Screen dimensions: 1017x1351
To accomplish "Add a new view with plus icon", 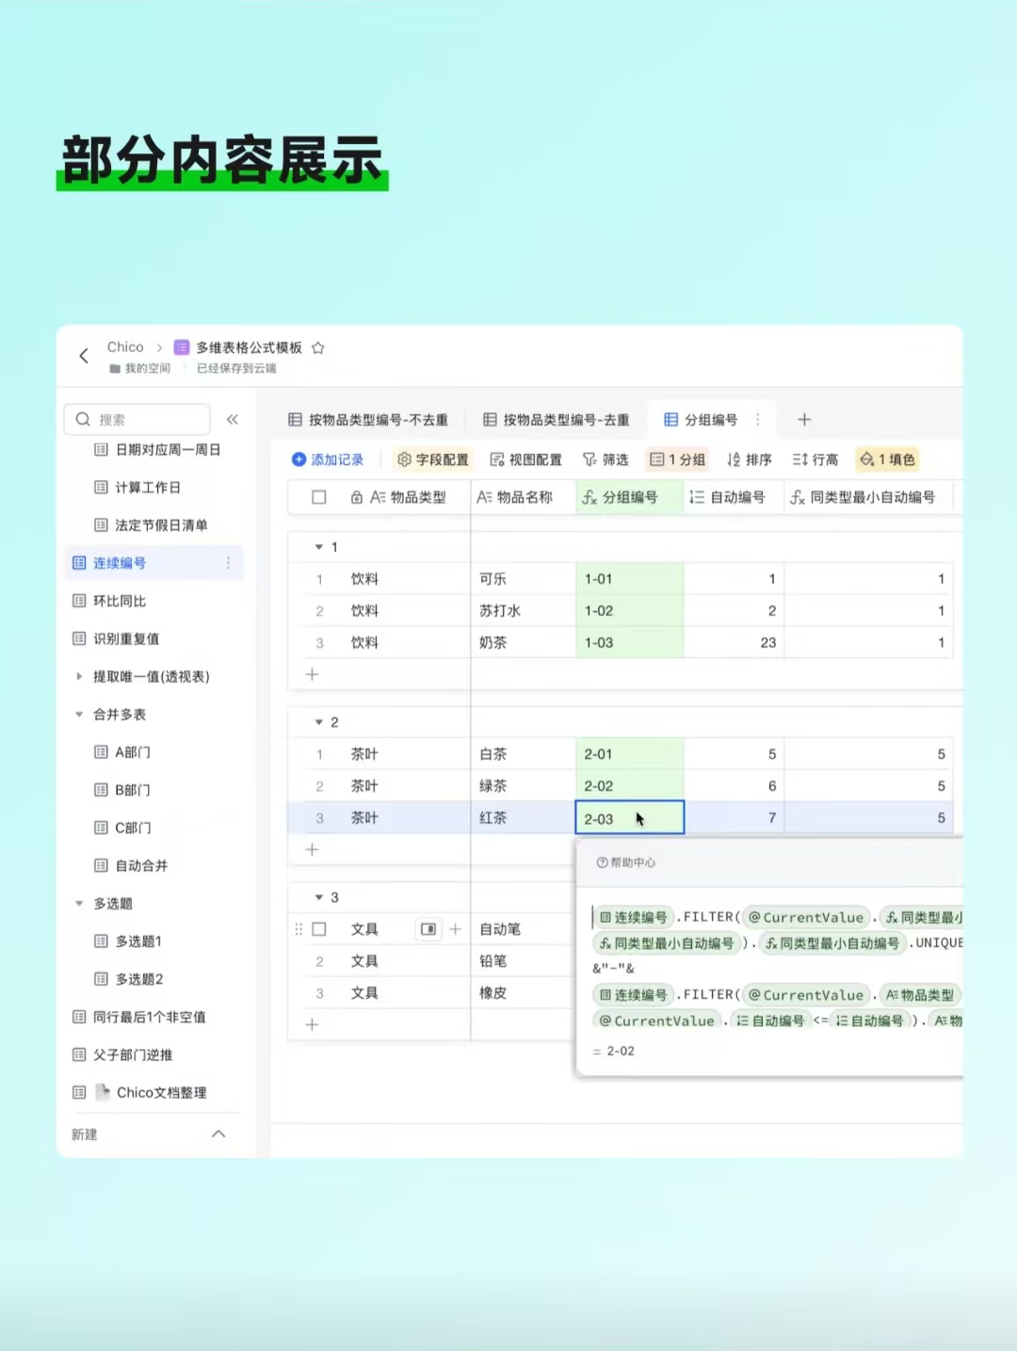I will point(804,420).
